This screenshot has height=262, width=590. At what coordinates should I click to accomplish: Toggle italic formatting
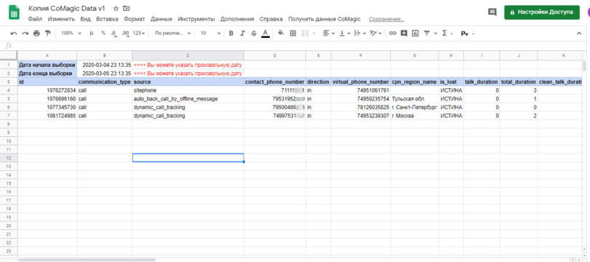pyautogui.click(x=243, y=33)
